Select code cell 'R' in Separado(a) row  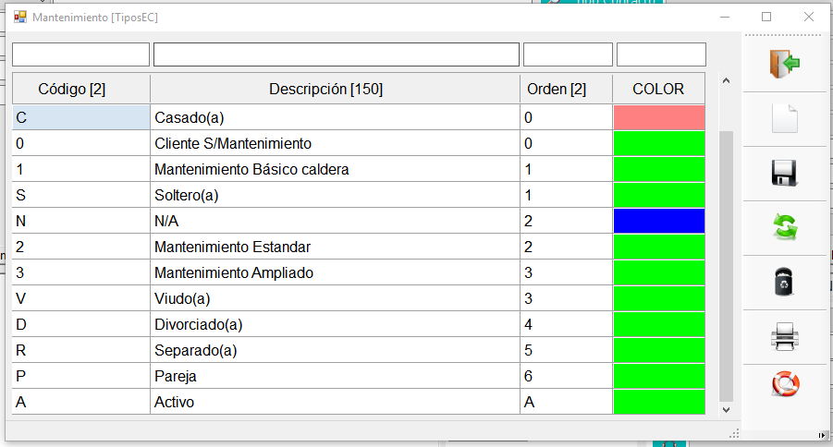pos(81,350)
